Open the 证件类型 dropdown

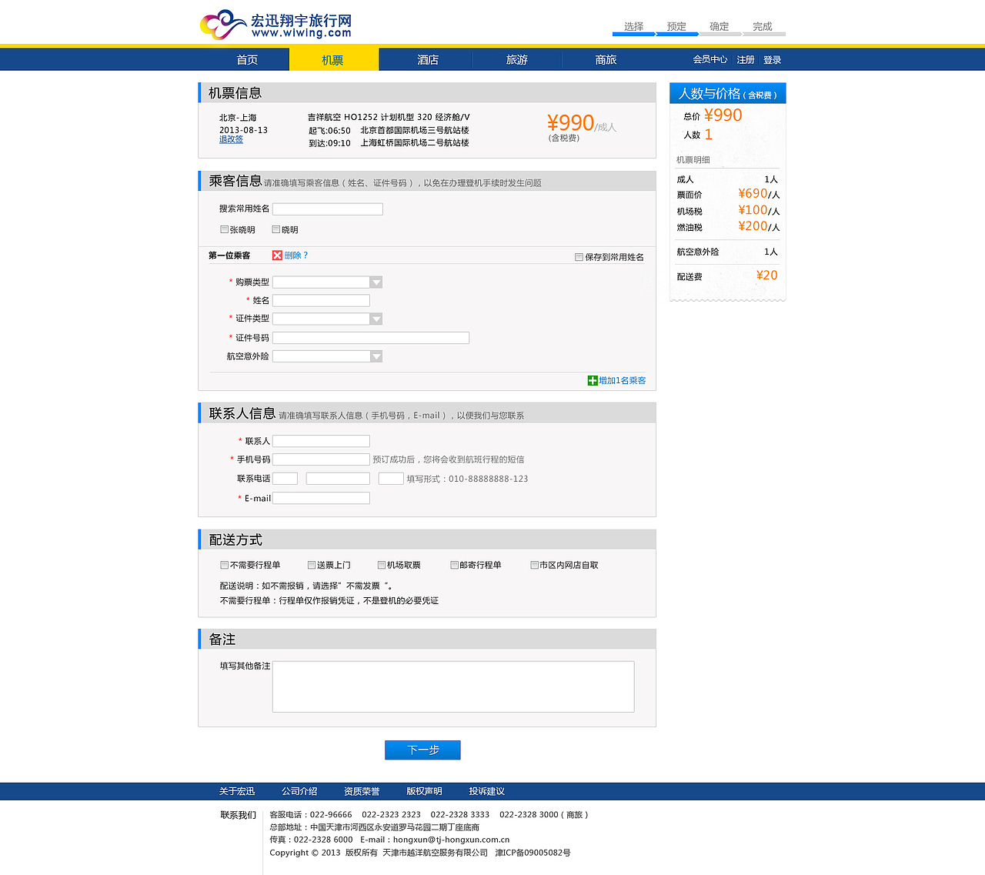pos(328,319)
